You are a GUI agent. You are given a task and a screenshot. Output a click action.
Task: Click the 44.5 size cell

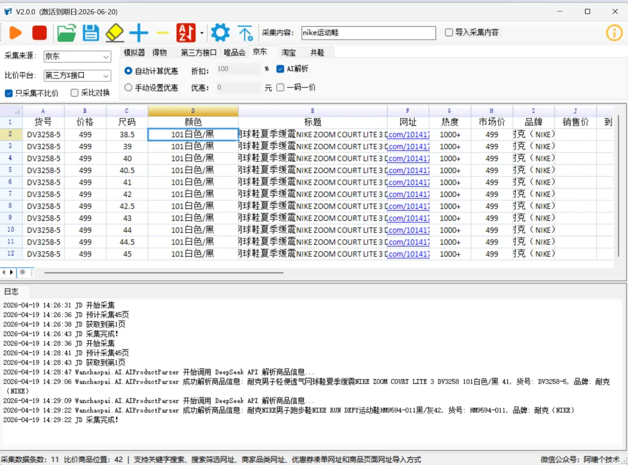(x=127, y=242)
